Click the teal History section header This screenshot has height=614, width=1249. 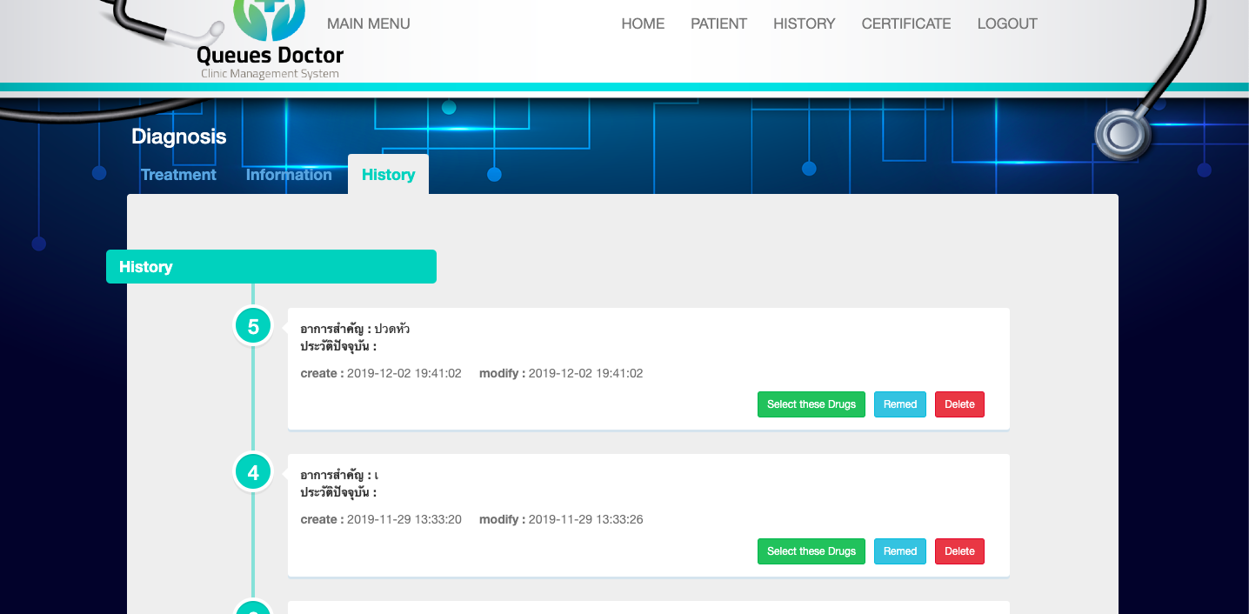tap(271, 267)
